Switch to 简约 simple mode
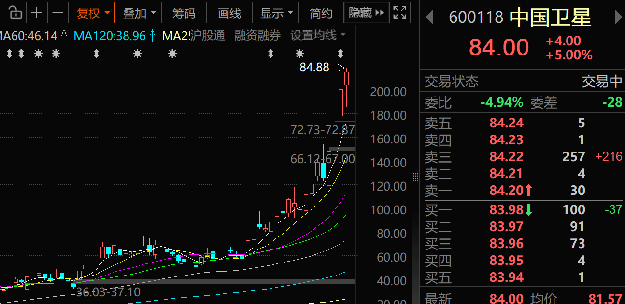 [x=321, y=13]
